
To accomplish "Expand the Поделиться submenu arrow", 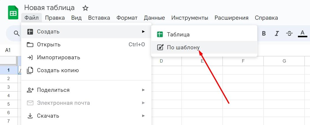I will click(144, 90).
